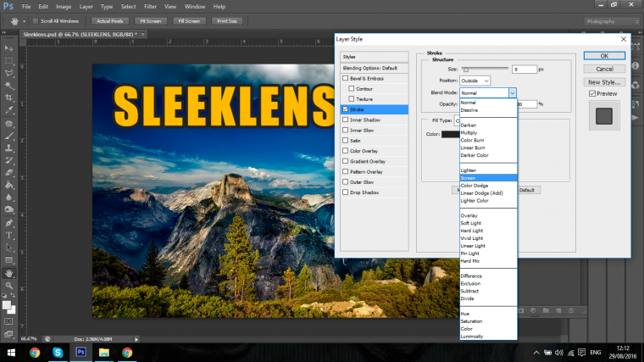Screen dimensions: 644x362
Task: Expand status bar info arrow
Action: click(x=136, y=339)
